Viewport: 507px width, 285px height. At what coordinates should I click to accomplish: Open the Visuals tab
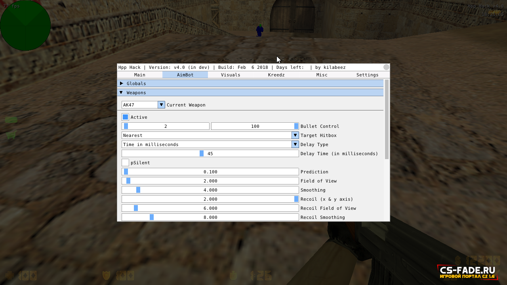(231, 75)
